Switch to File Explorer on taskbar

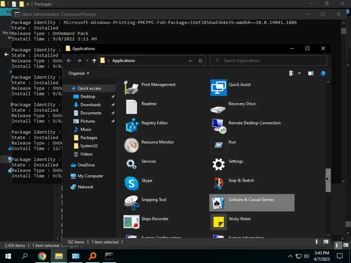pos(59,256)
